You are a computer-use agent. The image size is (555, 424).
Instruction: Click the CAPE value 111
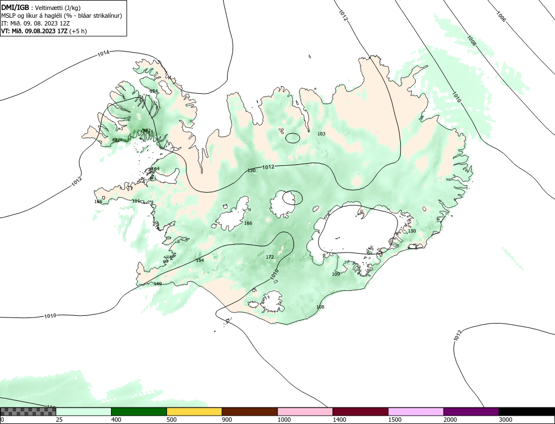click(x=136, y=201)
